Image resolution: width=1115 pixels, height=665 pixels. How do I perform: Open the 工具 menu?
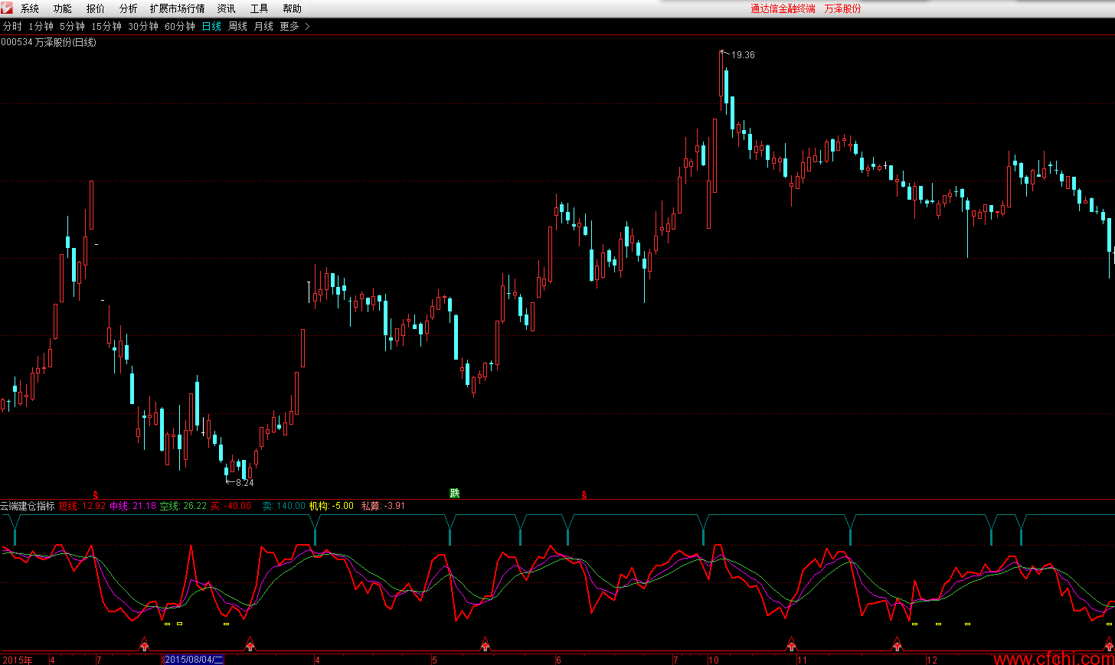(260, 8)
